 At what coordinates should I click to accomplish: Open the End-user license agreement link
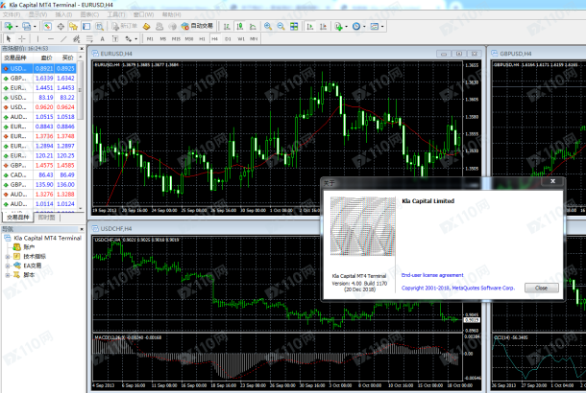432,275
